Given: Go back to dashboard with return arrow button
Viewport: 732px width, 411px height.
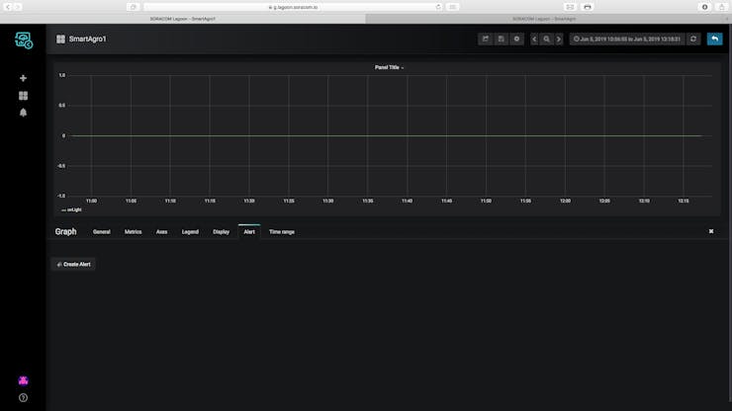Looking at the screenshot, I should click(x=715, y=39).
